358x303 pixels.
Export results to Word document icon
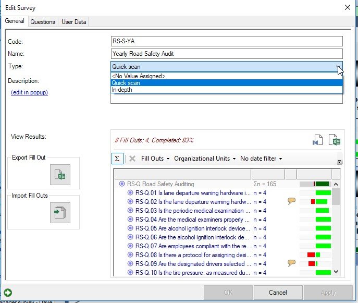tap(317, 140)
